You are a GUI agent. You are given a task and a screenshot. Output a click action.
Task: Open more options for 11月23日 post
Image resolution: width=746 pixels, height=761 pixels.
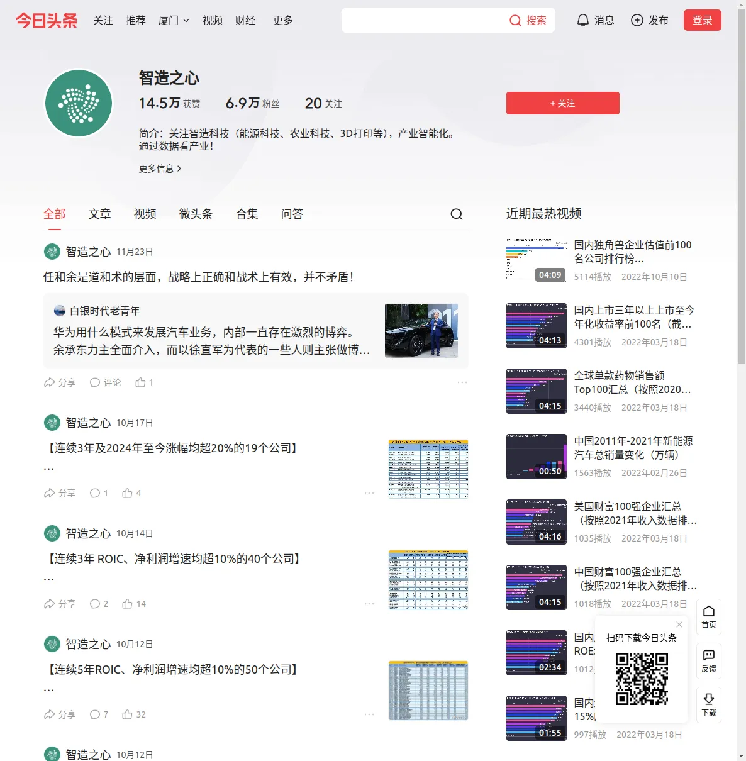click(462, 382)
